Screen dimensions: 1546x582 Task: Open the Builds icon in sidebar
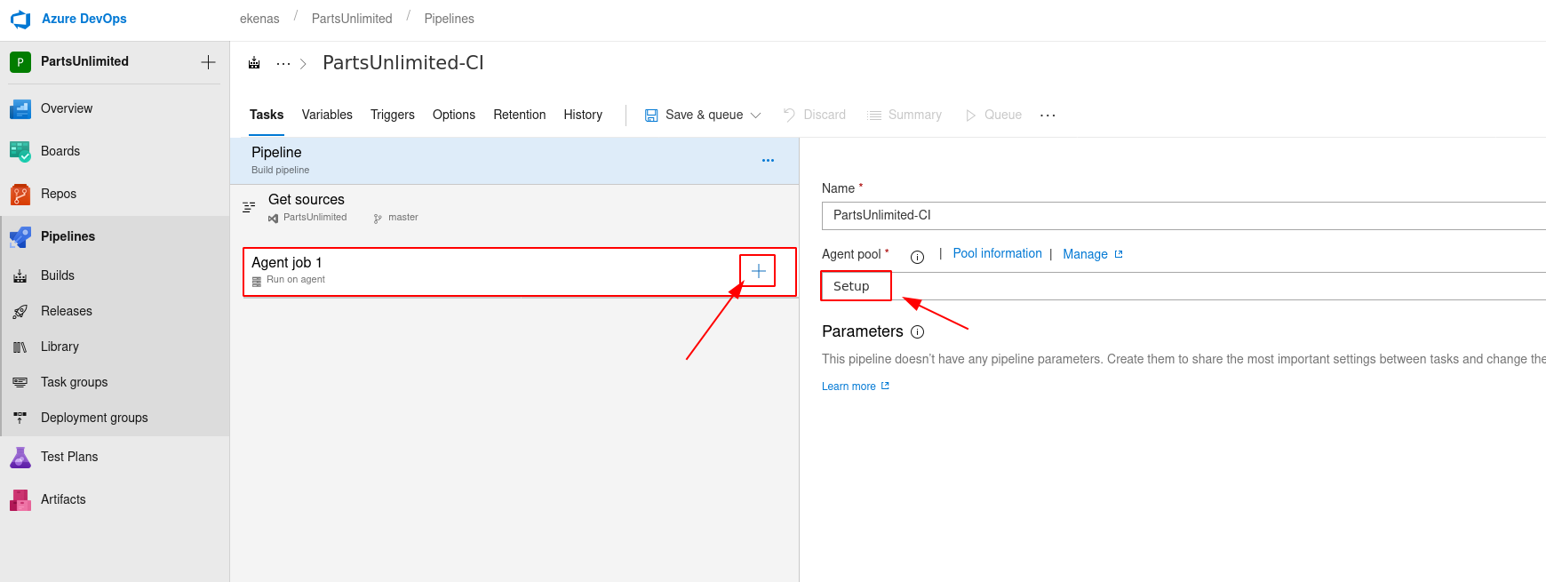(20, 276)
